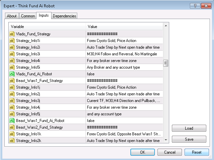Click the Cancel button
The image size is (214, 160).
[x=170, y=152]
